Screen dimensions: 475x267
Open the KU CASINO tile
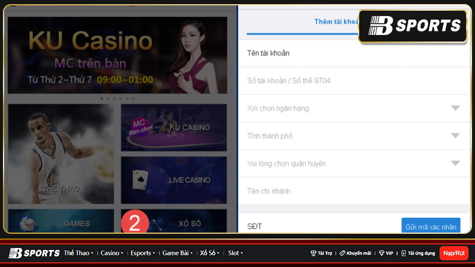(174, 128)
